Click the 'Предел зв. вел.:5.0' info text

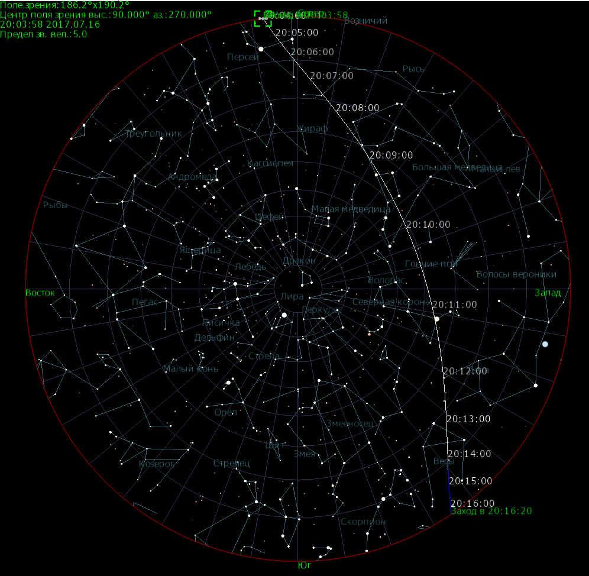point(44,34)
